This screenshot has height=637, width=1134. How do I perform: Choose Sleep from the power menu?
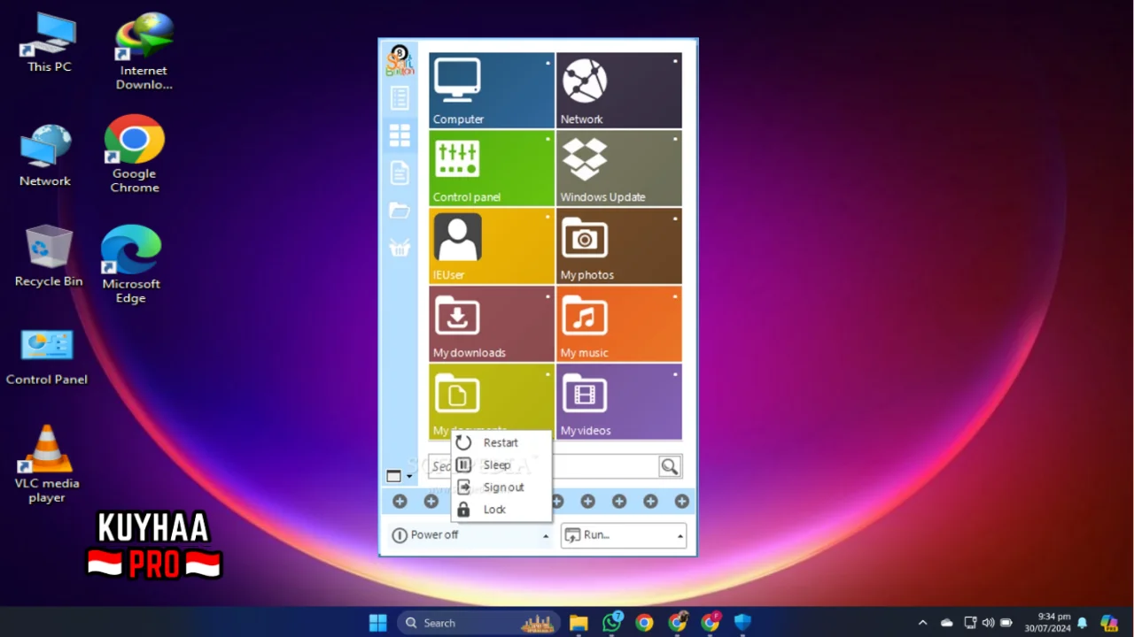501,464
